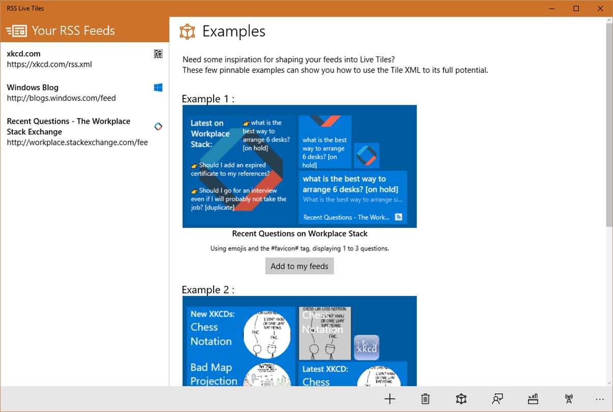Screen dimensions: 613x412
Task: Click the factory-shaped icon in bottom bar
Action: [x=533, y=399]
